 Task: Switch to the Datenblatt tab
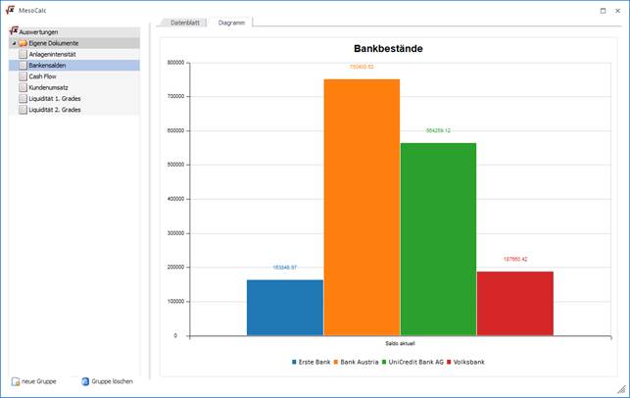[184, 22]
